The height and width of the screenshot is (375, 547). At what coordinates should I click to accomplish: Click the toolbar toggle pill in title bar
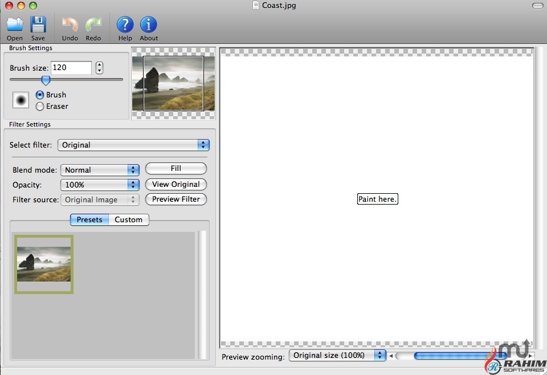tap(537, 6)
